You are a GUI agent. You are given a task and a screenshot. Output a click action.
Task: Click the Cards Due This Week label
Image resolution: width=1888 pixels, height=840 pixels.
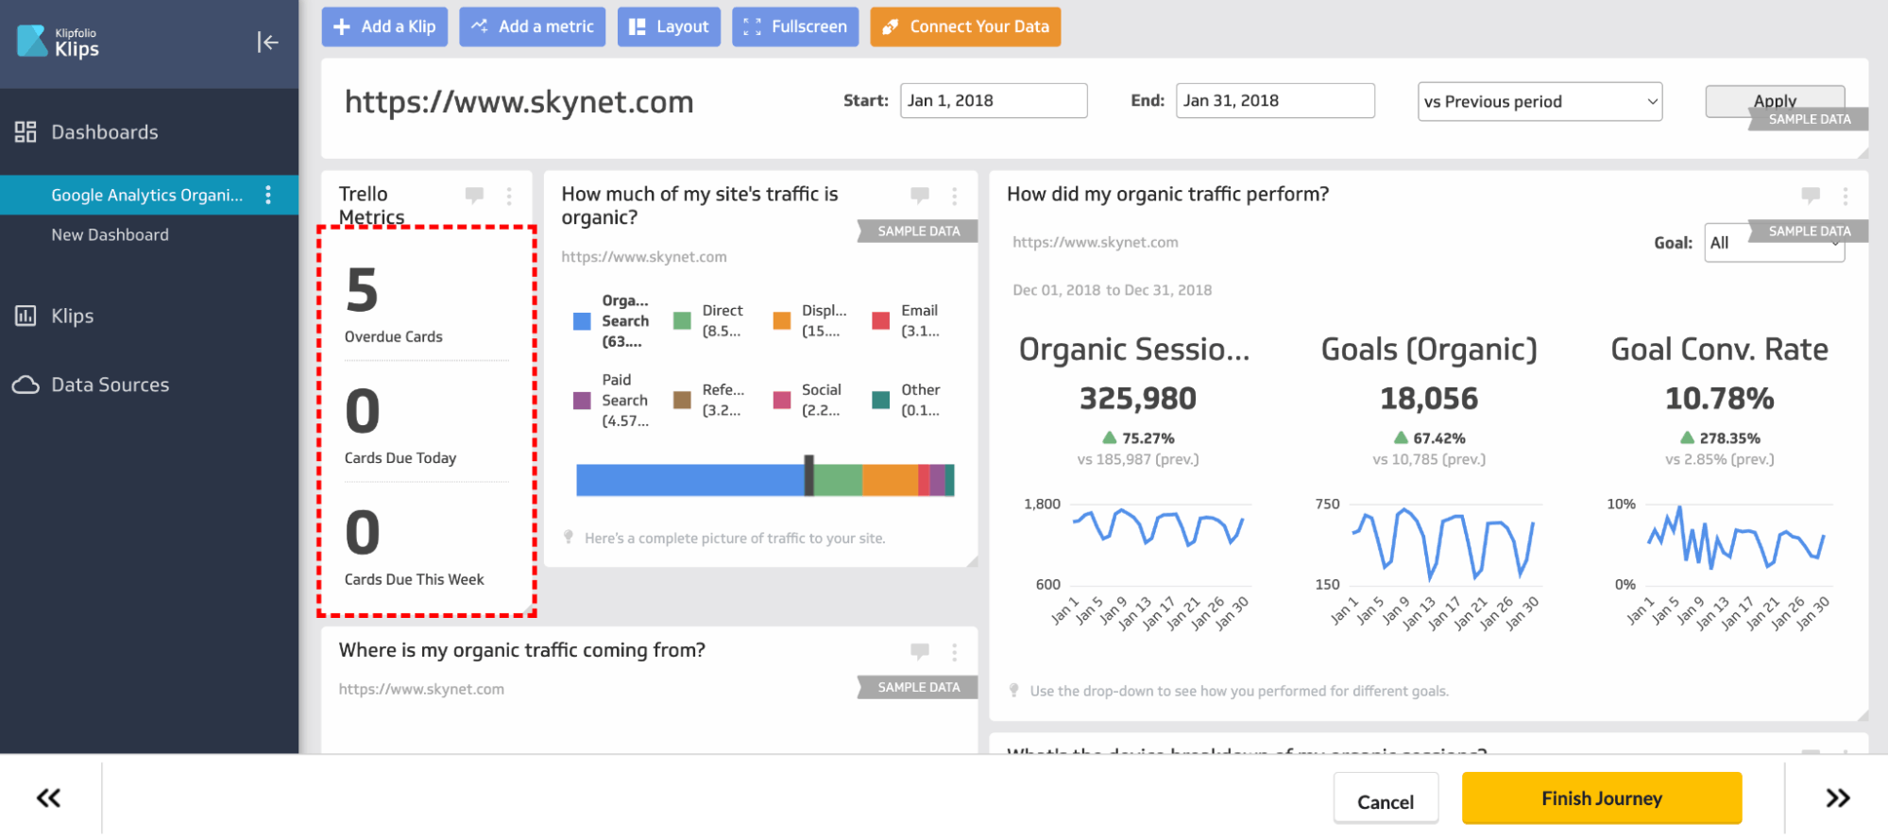414,579
